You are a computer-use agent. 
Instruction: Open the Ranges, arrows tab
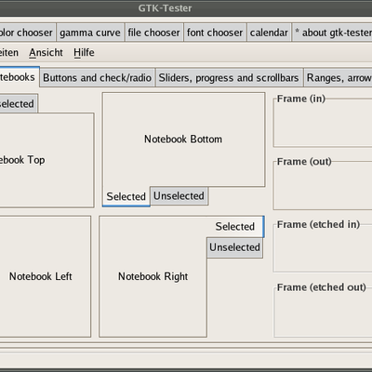click(x=338, y=77)
